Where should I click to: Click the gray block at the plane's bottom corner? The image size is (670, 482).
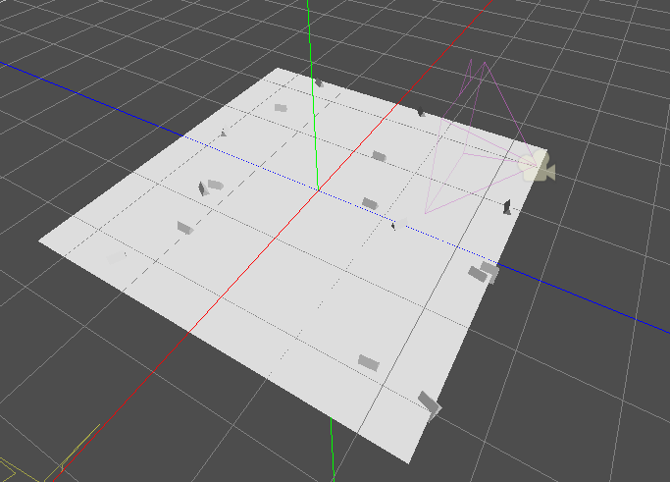[429, 402]
